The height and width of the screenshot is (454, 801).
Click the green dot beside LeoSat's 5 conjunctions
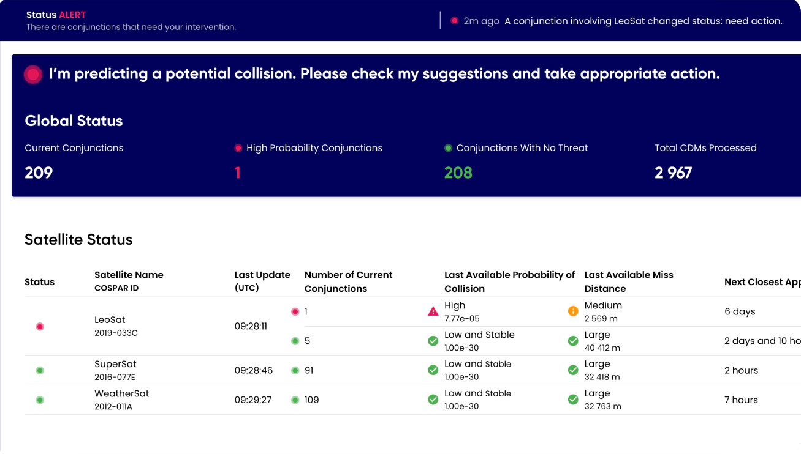click(295, 341)
